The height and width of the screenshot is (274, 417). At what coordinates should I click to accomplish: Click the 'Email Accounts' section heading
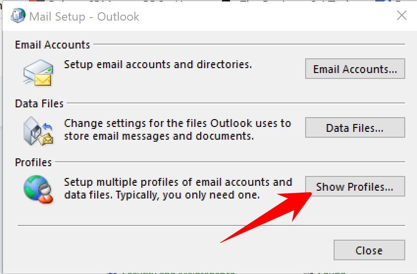[x=52, y=45]
